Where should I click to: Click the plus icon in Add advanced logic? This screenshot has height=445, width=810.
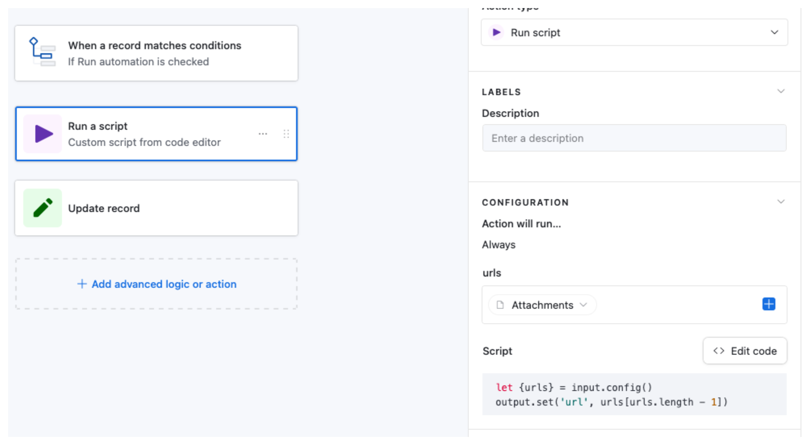coord(82,284)
